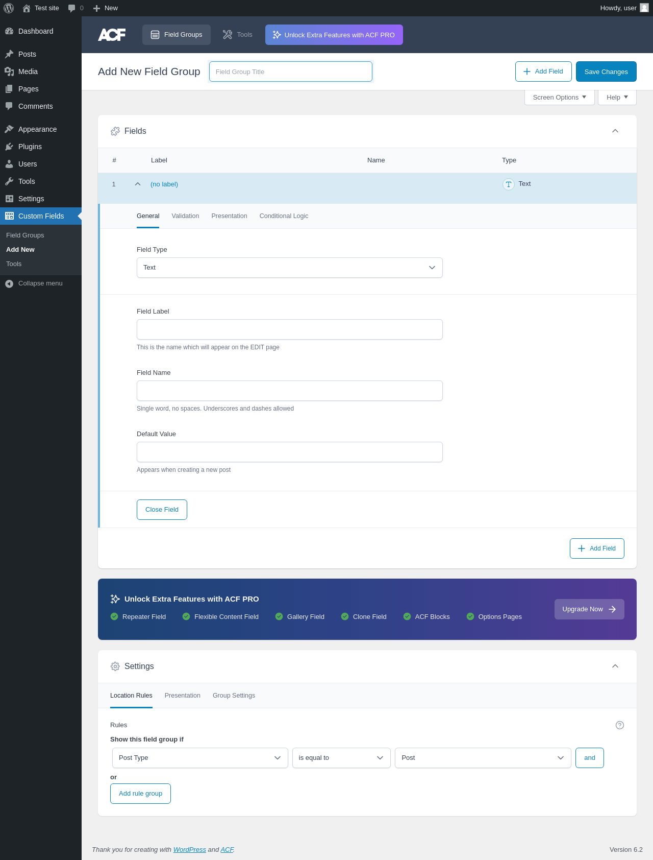Image resolution: width=653 pixels, height=860 pixels.
Task: Click the 'and' rule button
Action: (x=590, y=758)
